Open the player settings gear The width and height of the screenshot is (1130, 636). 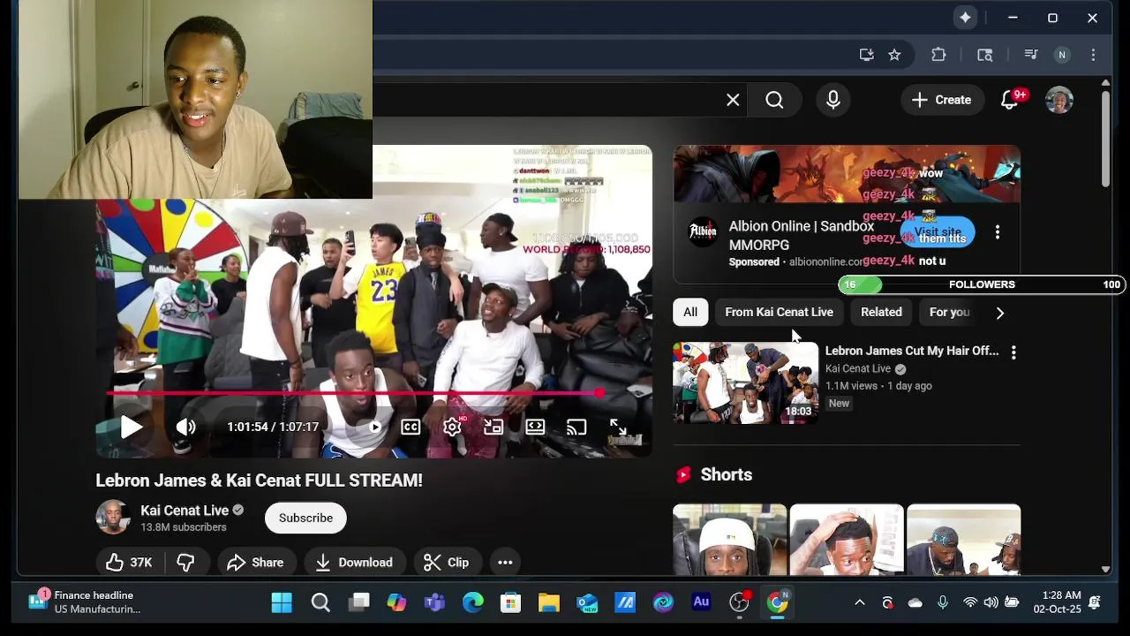(x=452, y=428)
